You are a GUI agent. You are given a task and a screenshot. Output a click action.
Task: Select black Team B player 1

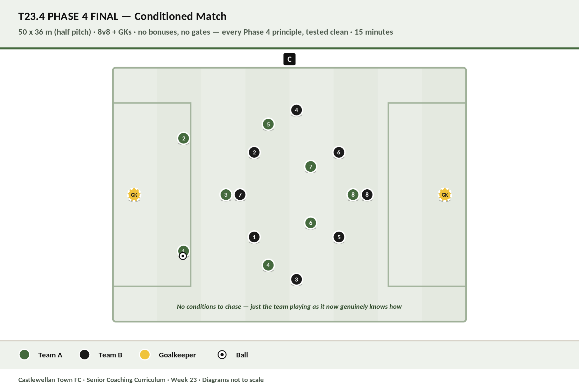tap(254, 237)
